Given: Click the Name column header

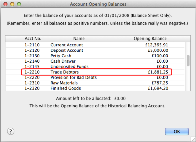Looking at the screenshot, I should tap(79, 39).
